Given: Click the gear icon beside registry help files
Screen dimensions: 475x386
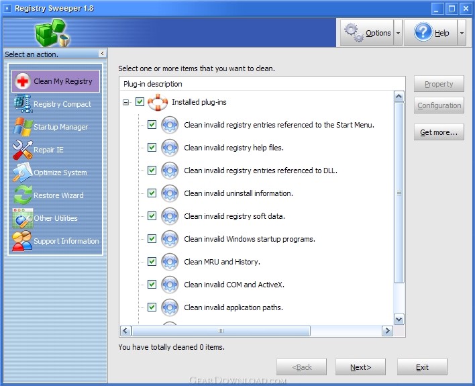Looking at the screenshot, I should coord(170,148).
